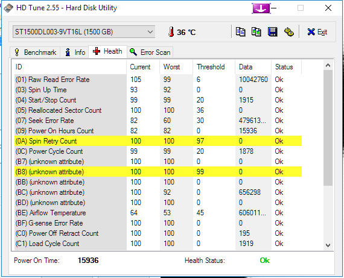Select the Spin Up Time row

pyautogui.click(x=158, y=90)
